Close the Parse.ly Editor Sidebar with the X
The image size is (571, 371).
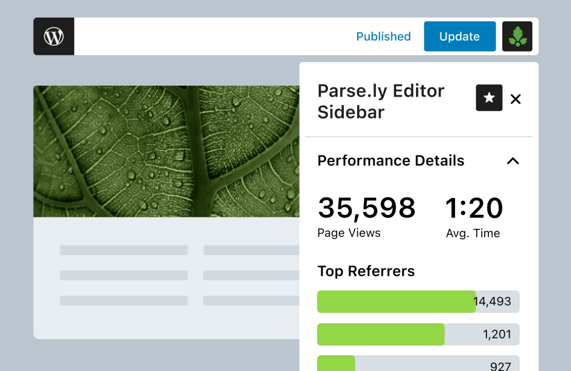pos(515,98)
